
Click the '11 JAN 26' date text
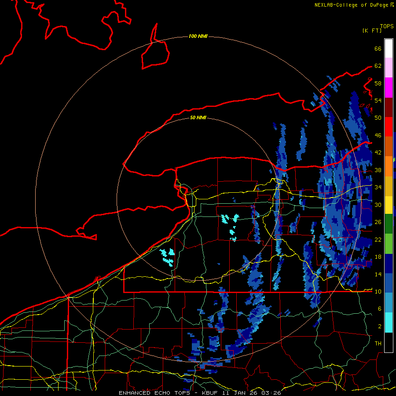(240, 393)
